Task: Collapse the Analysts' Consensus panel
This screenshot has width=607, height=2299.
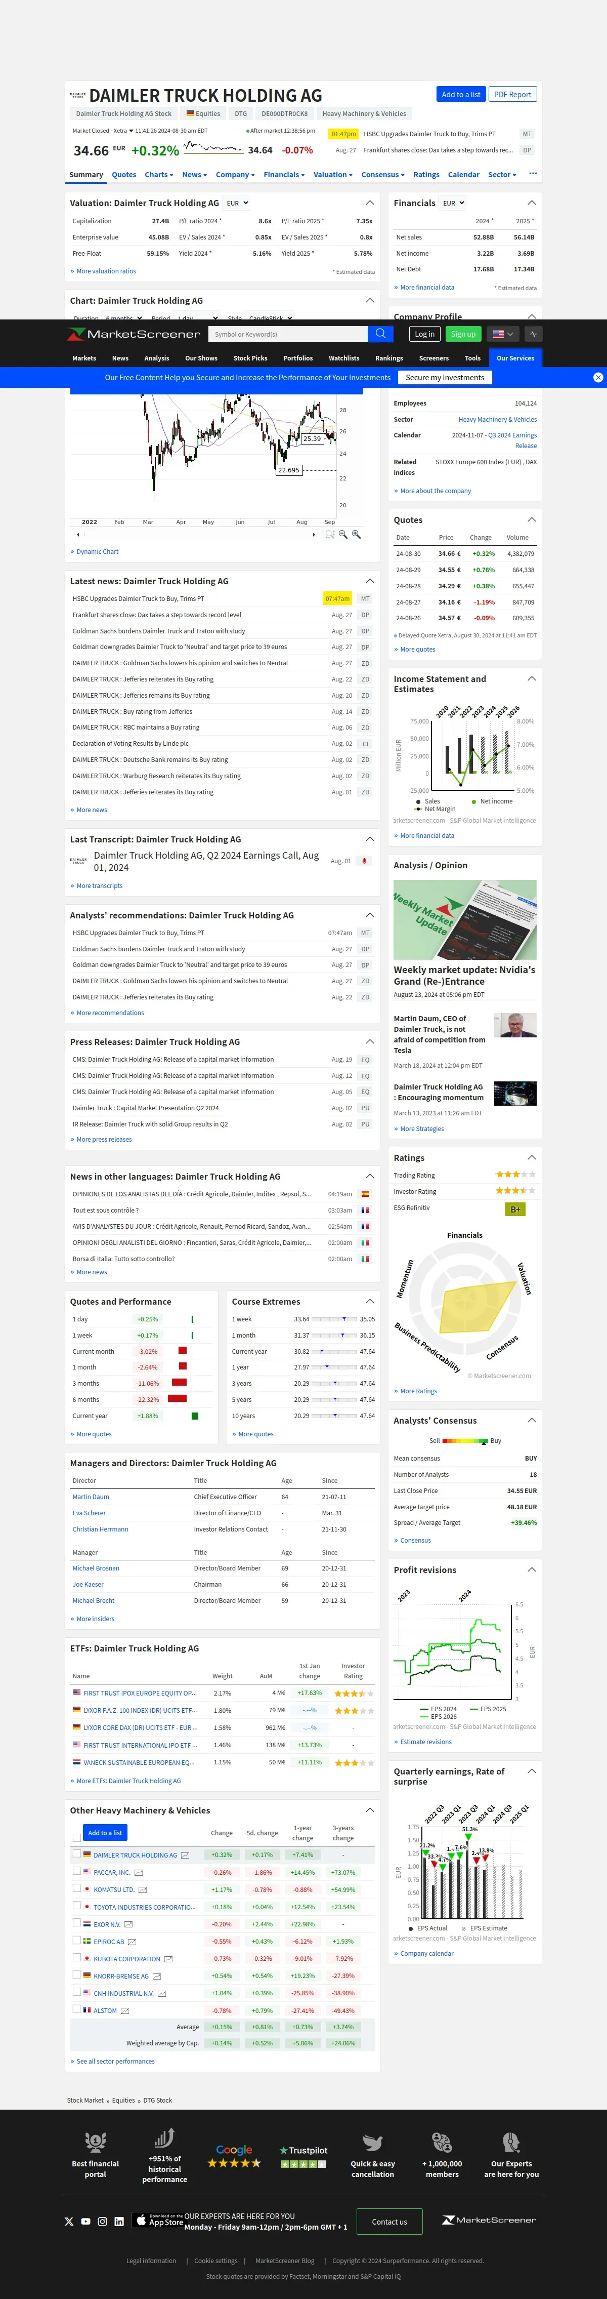Action: point(532,1420)
